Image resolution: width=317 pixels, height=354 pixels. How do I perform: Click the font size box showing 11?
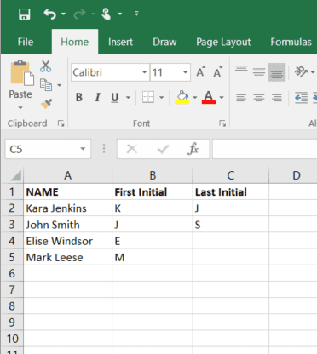(x=165, y=72)
